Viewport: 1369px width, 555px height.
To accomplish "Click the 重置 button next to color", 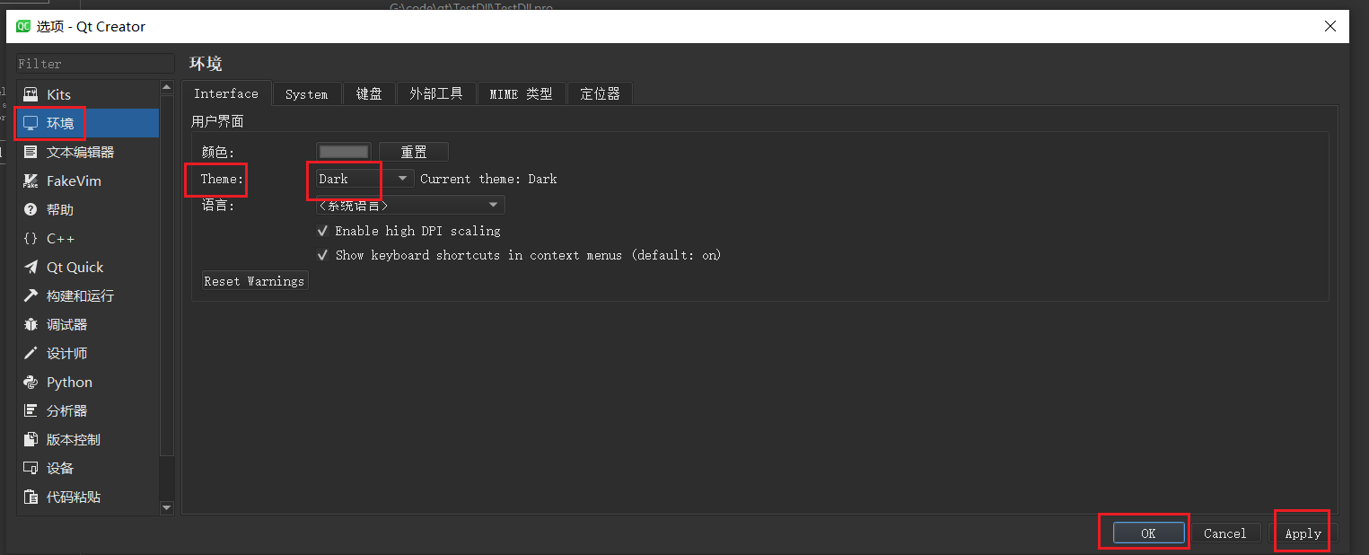I will click(x=414, y=153).
